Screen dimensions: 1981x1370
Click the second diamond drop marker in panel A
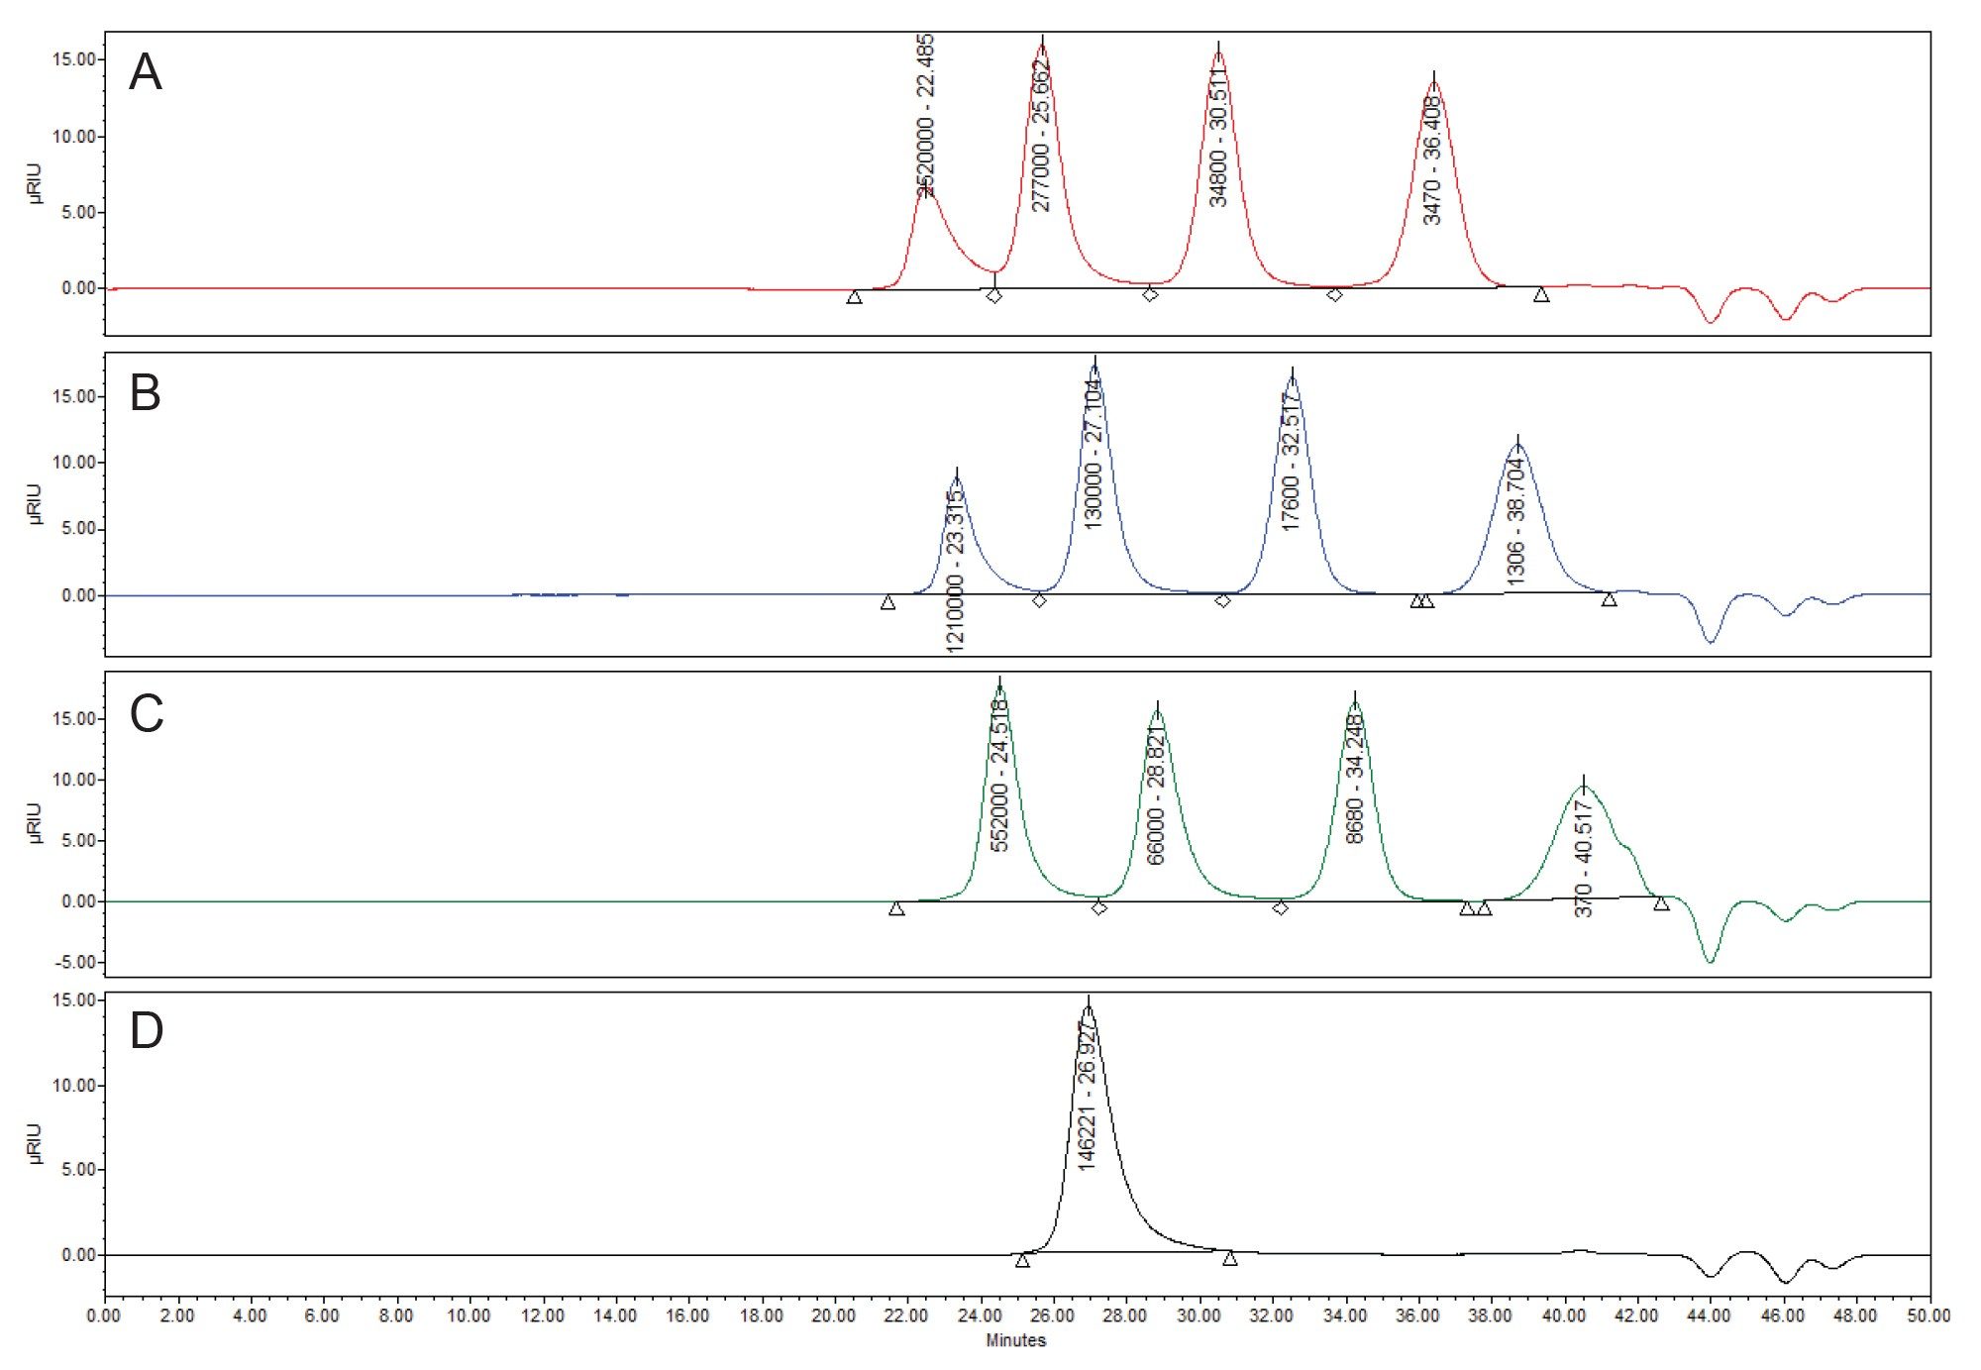(x=1150, y=294)
